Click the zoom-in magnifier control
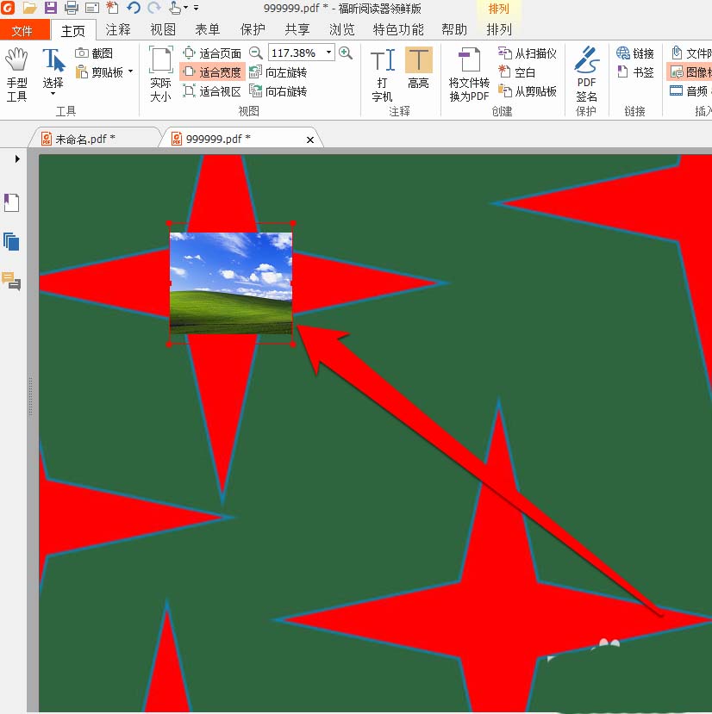This screenshot has height=714, width=712. (347, 52)
